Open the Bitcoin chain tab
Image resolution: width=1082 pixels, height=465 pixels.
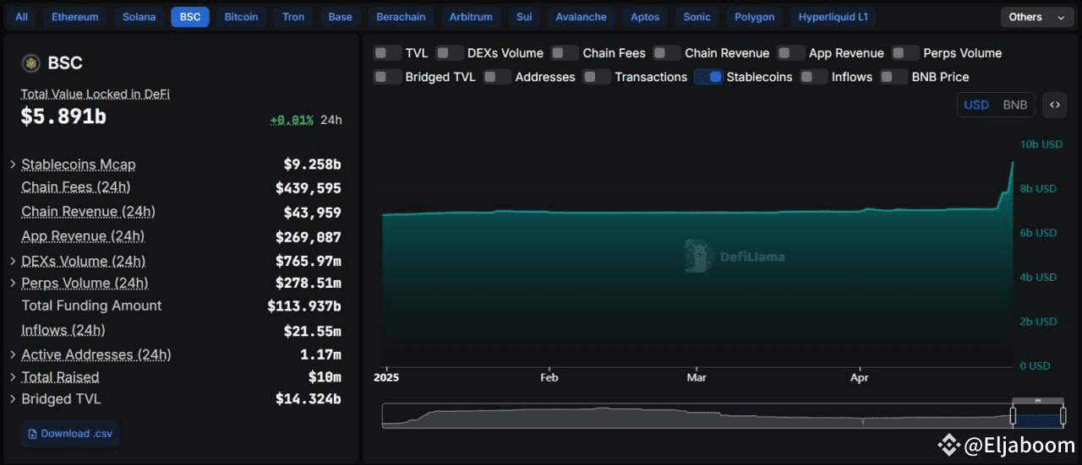[242, 17]
